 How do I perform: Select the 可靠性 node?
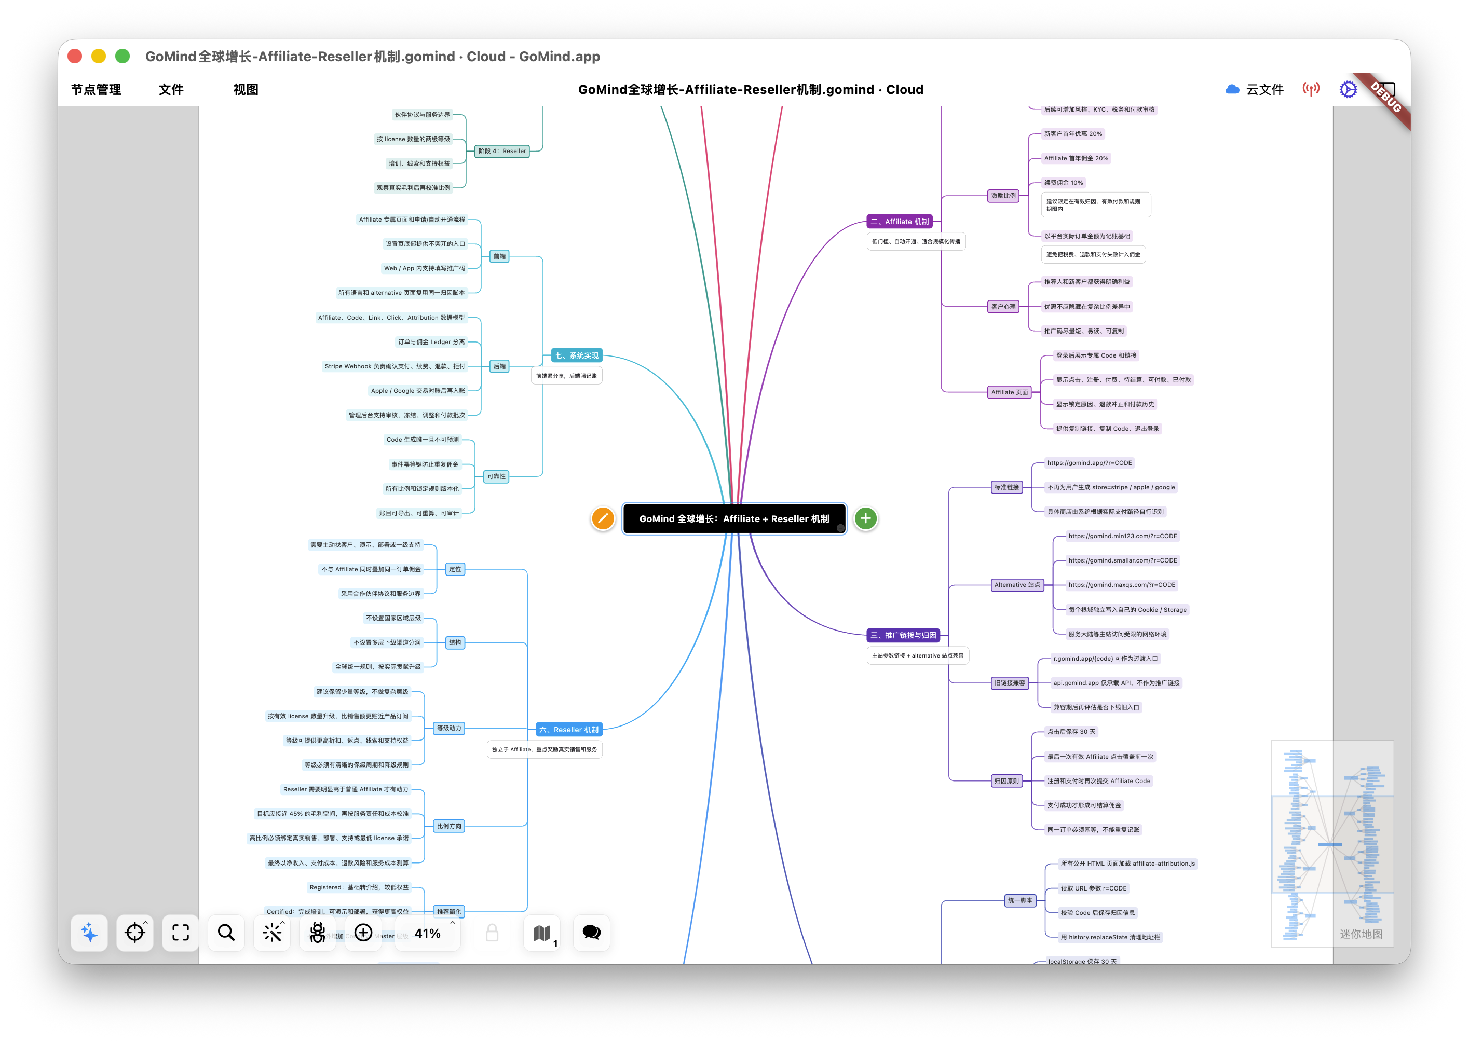(x=496, y=477)
